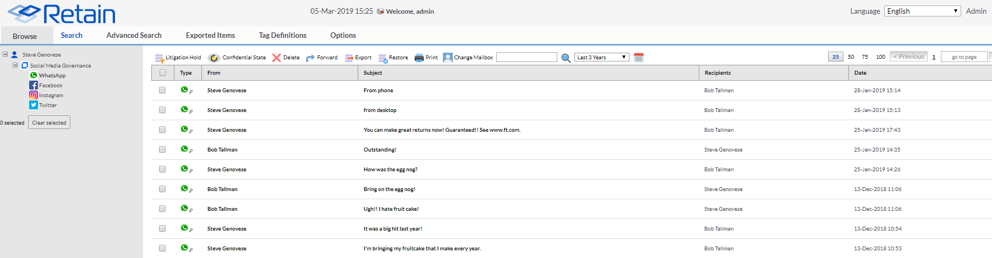Click the Print printer icon
992x258 pixels.
pyautogui.click(x=419, y=58)
